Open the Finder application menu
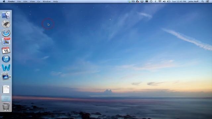Screen dimensions: 212x119 [11, 1]
